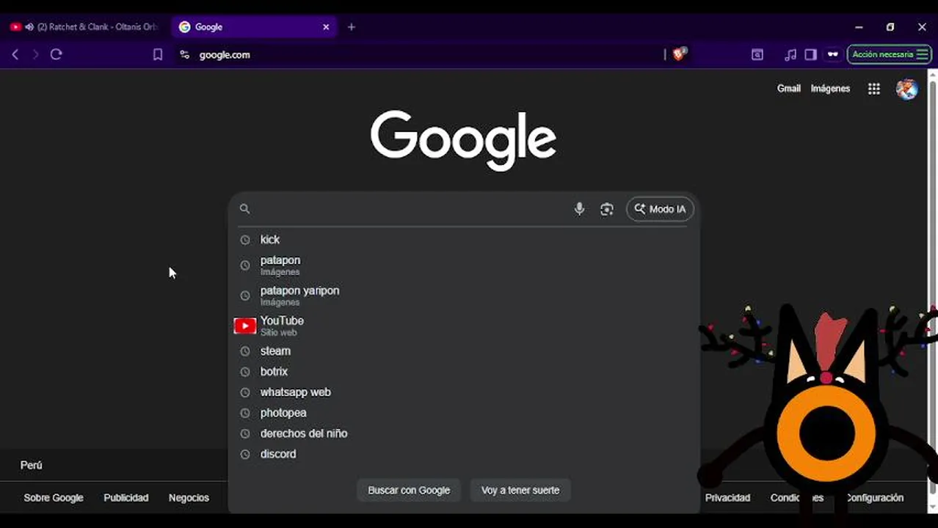Select the discord suggestion
Image resolution: width=938 pixels, height=528 pixels.
(464, 454)
